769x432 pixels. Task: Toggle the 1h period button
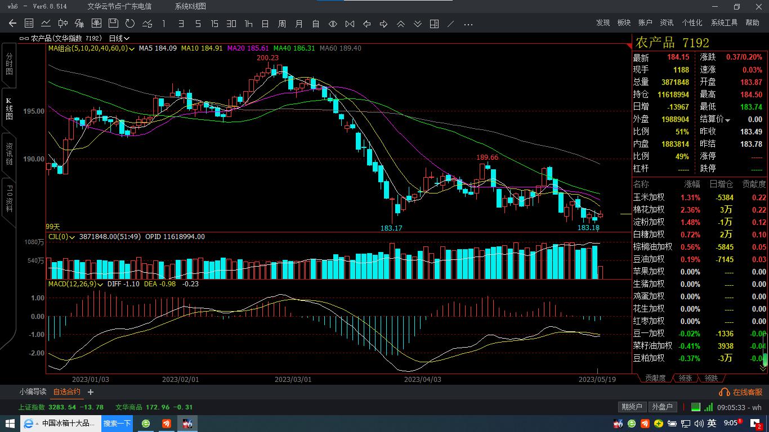click(x=248, y=24)
